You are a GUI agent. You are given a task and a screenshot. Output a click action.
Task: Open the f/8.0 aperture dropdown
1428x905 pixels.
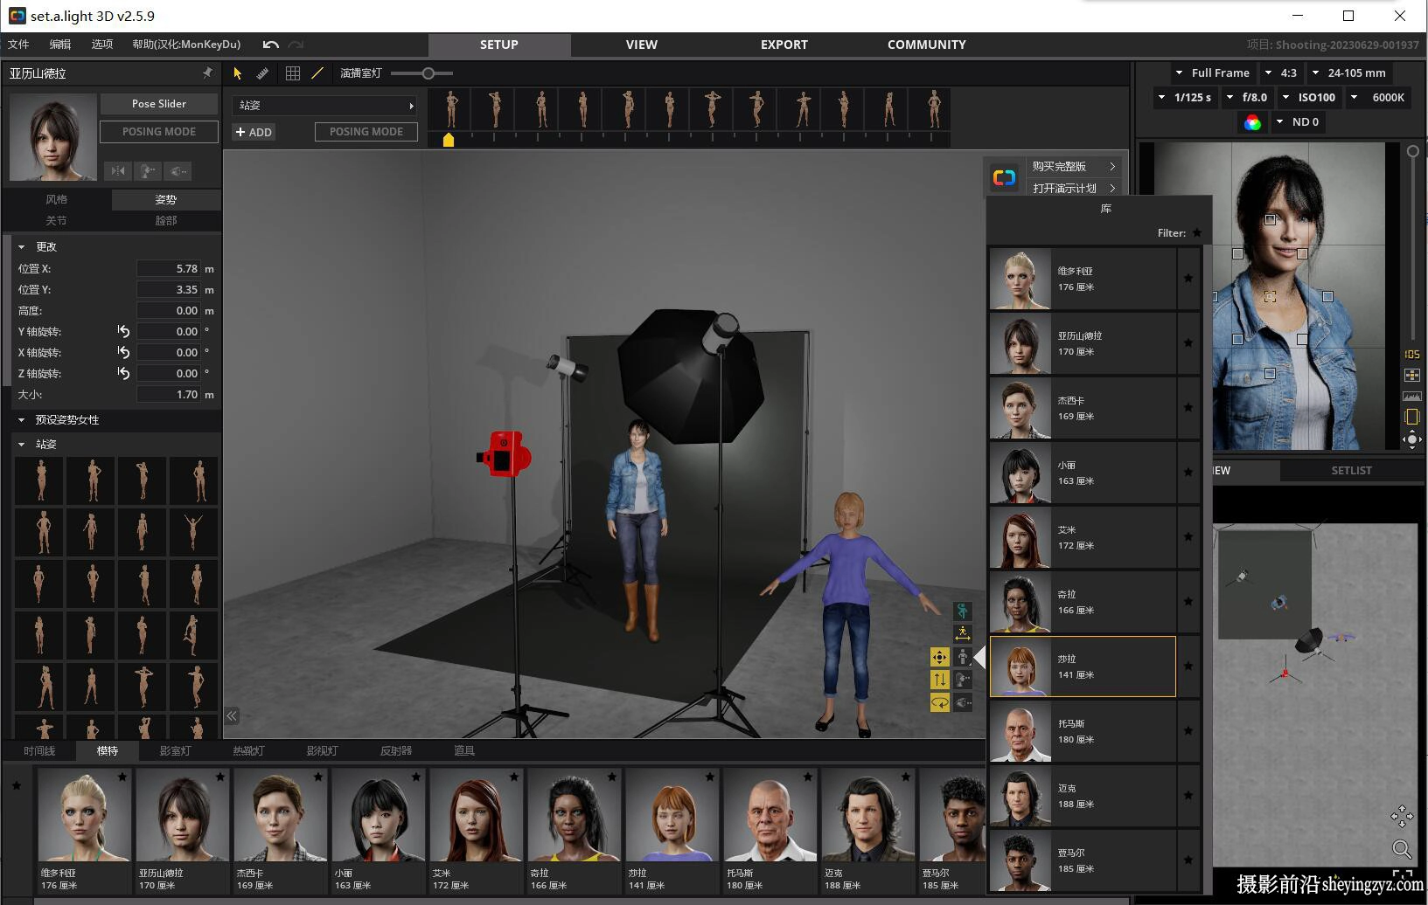[1248, 98]
